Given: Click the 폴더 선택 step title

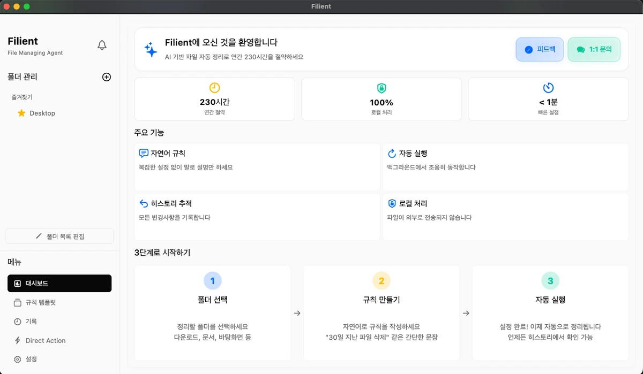Looking at the screenshot, I should tap(213, 300).
